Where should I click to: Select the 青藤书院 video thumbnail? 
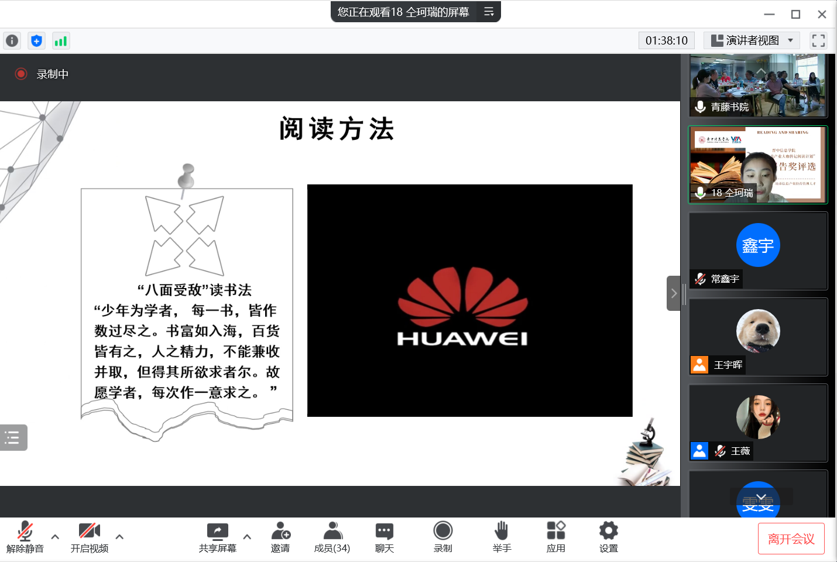(x=758, y=85)
